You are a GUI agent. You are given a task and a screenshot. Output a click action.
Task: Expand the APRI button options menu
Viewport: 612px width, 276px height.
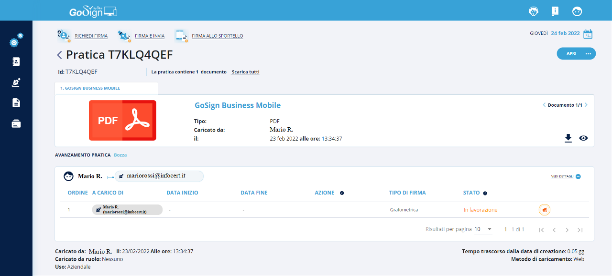coord(588,53)
